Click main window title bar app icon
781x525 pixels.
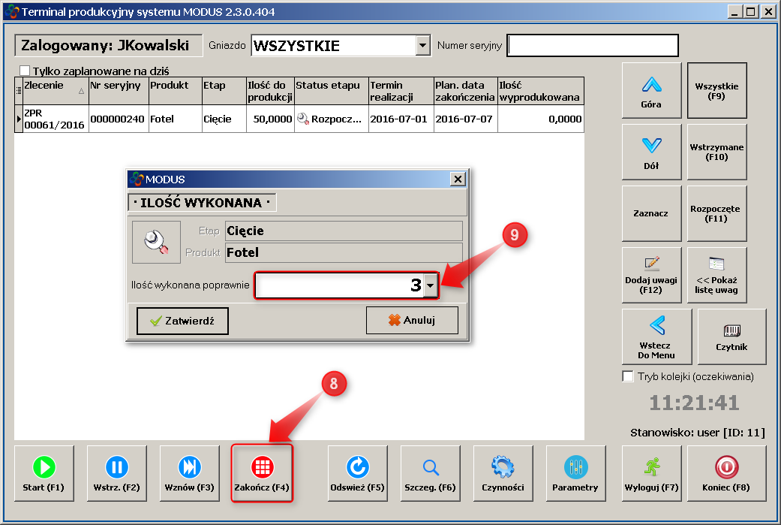(13, 11)
